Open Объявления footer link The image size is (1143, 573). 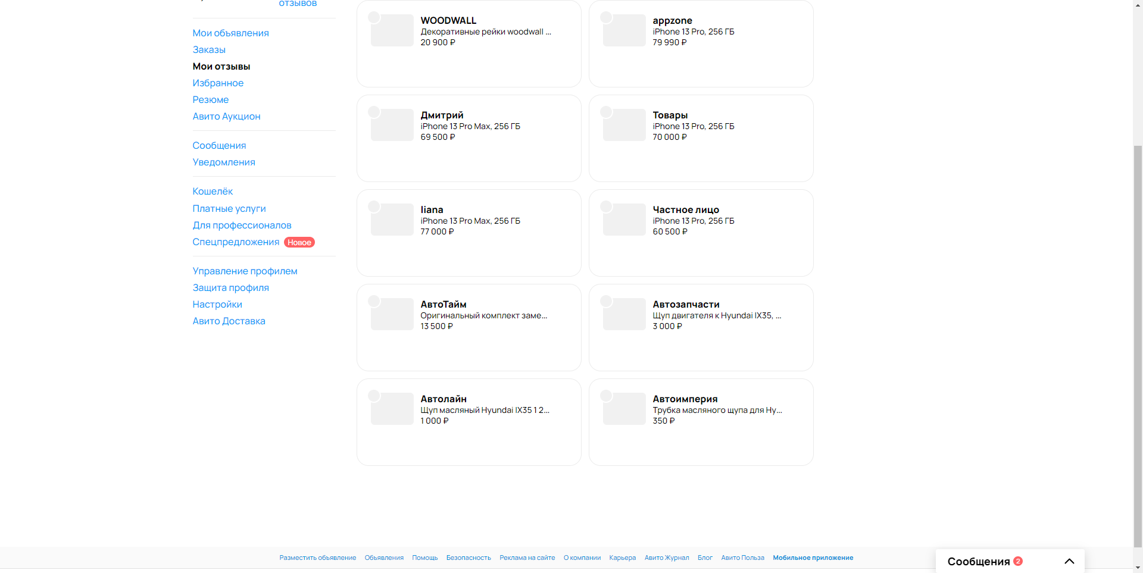[x=384, y=558]
